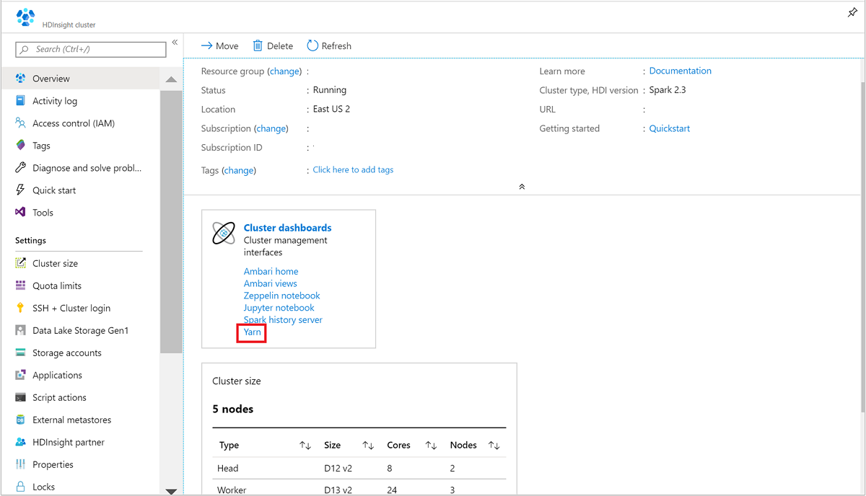Viewport: 866px width, 496px height.
Task: Click the Cluster dashboards circular icon
Action: (224, 233)
